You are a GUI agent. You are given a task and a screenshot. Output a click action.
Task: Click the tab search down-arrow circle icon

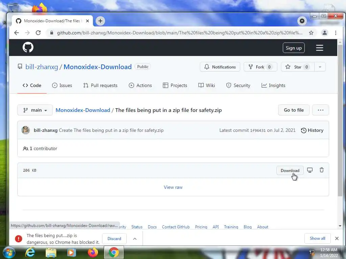click(302, 21)
